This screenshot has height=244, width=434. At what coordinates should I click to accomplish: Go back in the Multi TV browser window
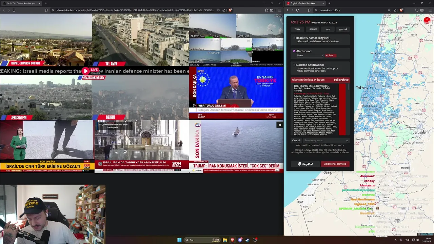(x=4, y=10)
